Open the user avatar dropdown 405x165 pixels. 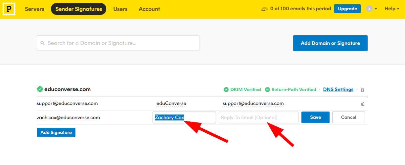coord(372,9)
